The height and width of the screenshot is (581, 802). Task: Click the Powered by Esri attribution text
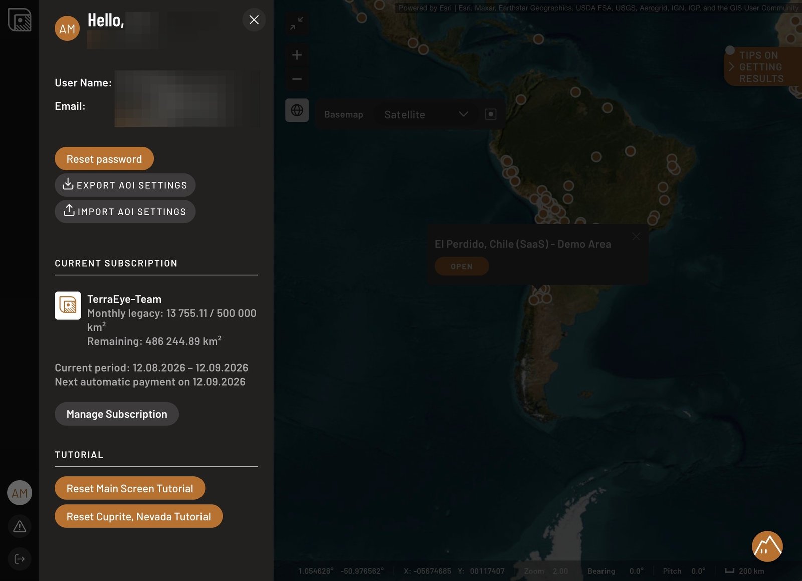tap(598, 8)
